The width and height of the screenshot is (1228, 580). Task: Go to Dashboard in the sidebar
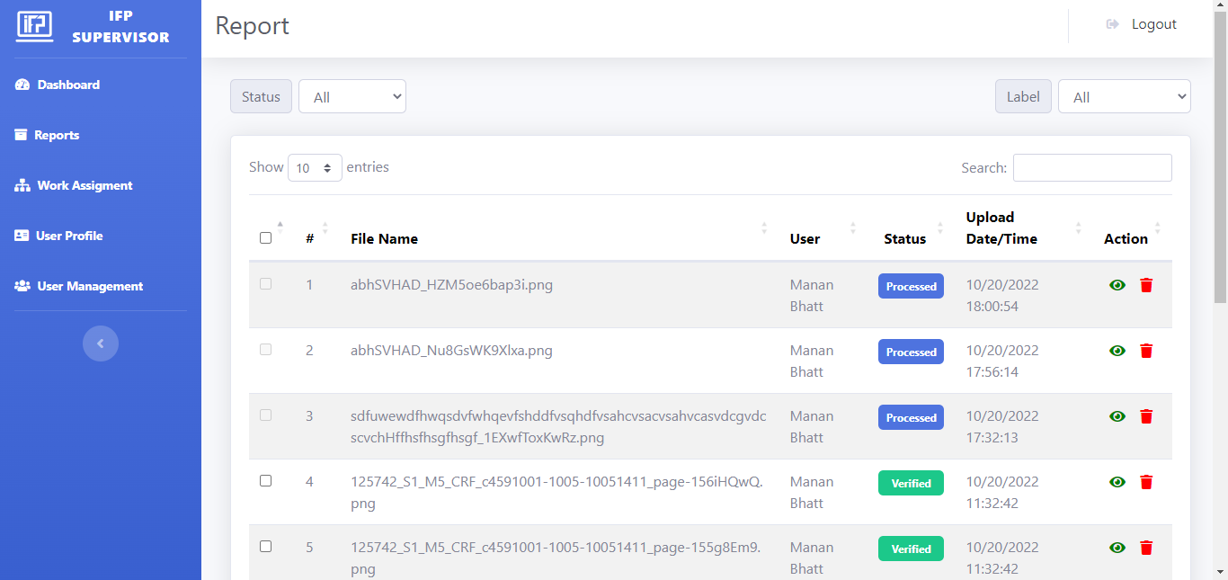tap(68, 85)
